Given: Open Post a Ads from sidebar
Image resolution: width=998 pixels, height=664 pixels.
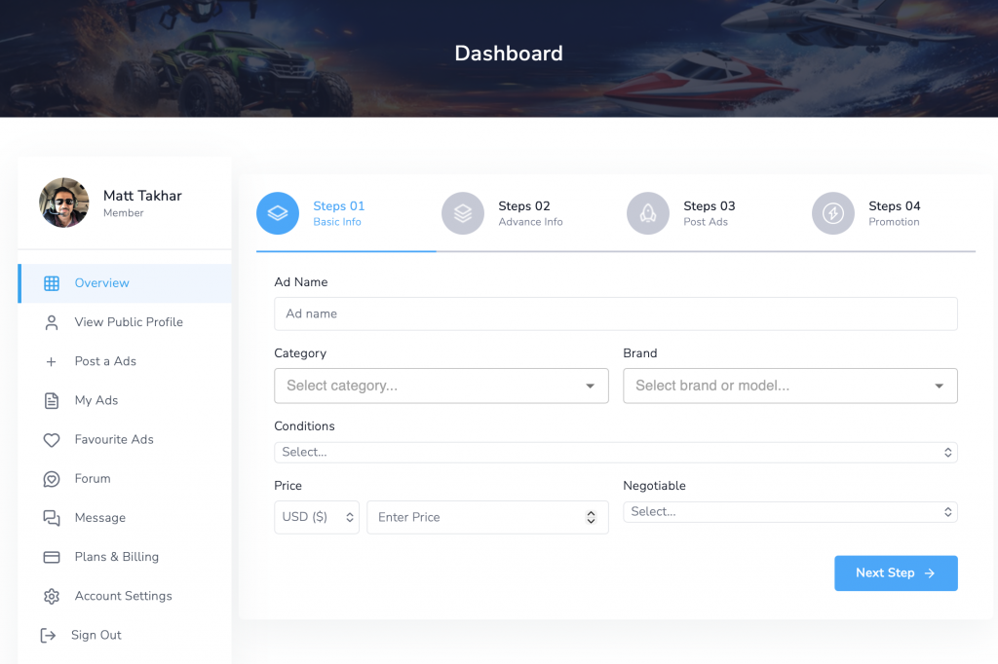Looking at the screenshot, I should tap(105, 361).
